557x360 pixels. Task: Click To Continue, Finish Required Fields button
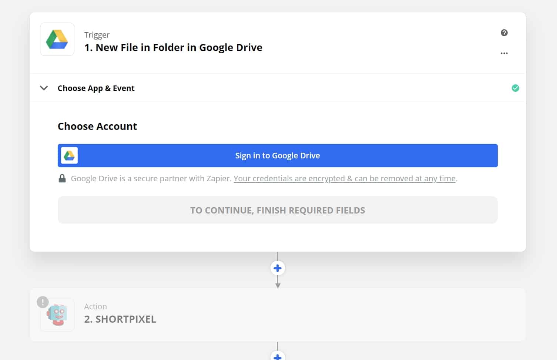278,210
